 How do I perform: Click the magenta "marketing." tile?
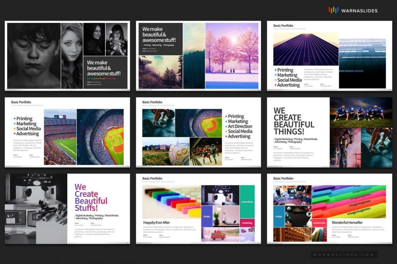pos(248,223)
